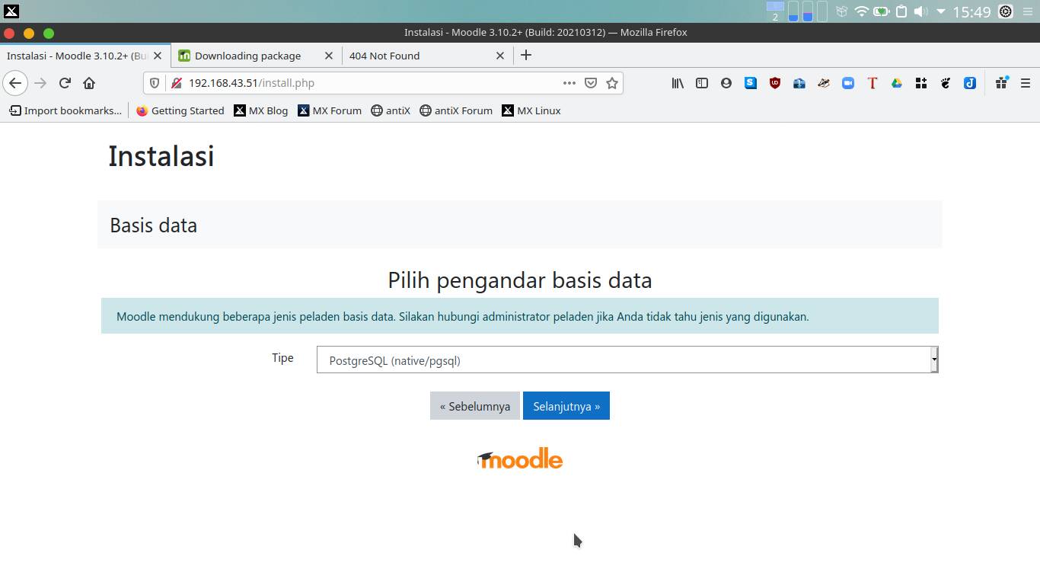This screenshot has height=585, width=1040.
Task: Click the Instalasi page title
Action: tap(161, 156)
